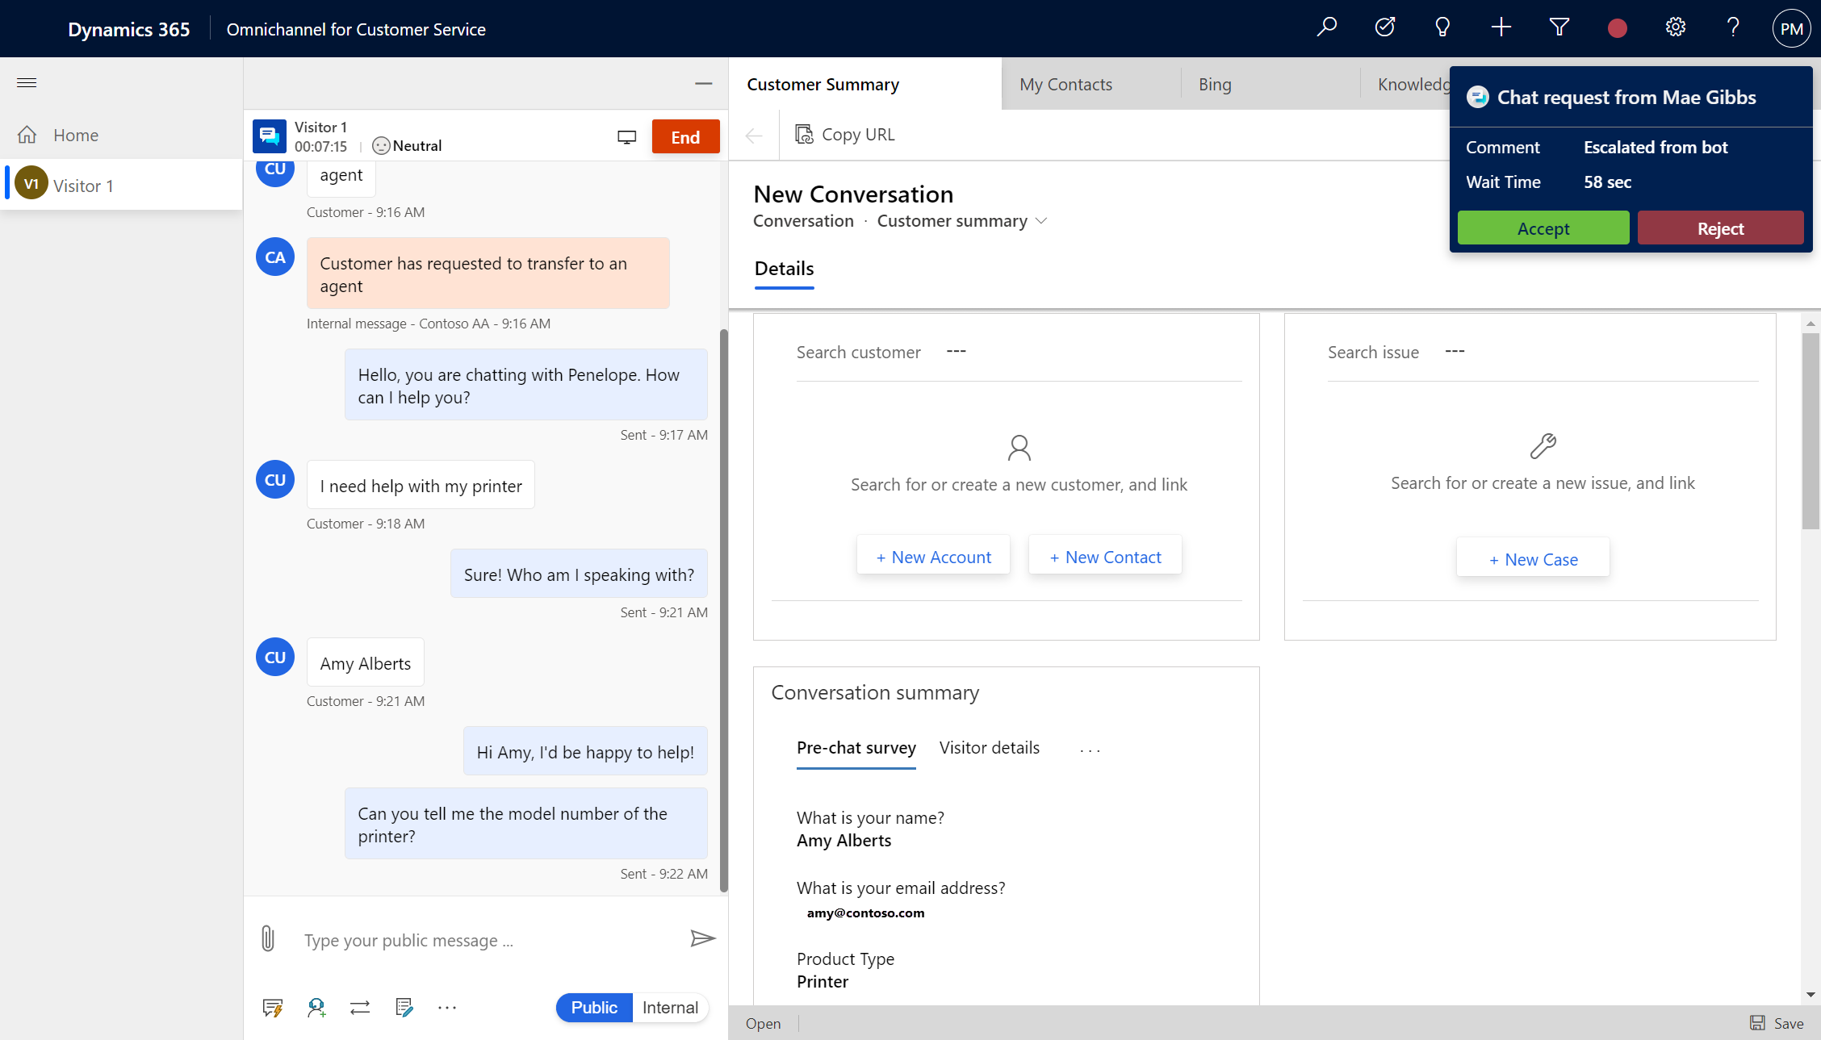Click the End conversation button
Viewport: 1821px width, 1040px height.
[x=685, y=136]
